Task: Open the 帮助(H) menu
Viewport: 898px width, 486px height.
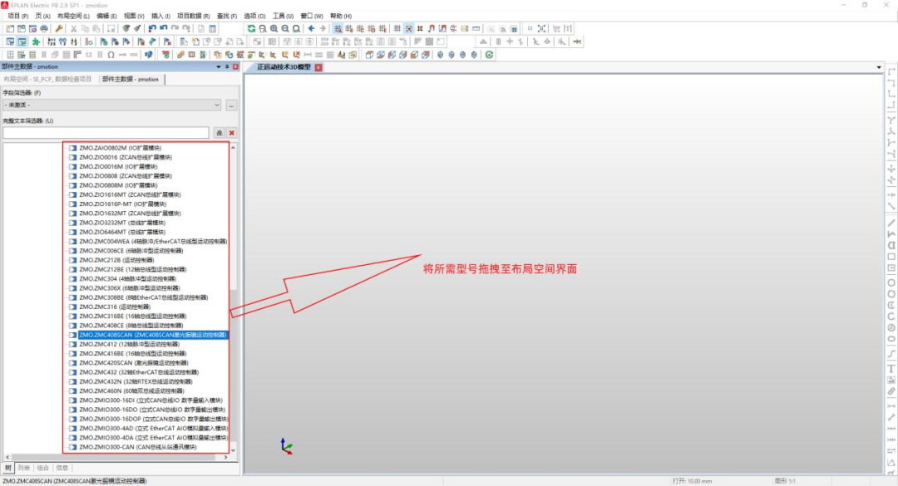Action: [x=341, y=16]
